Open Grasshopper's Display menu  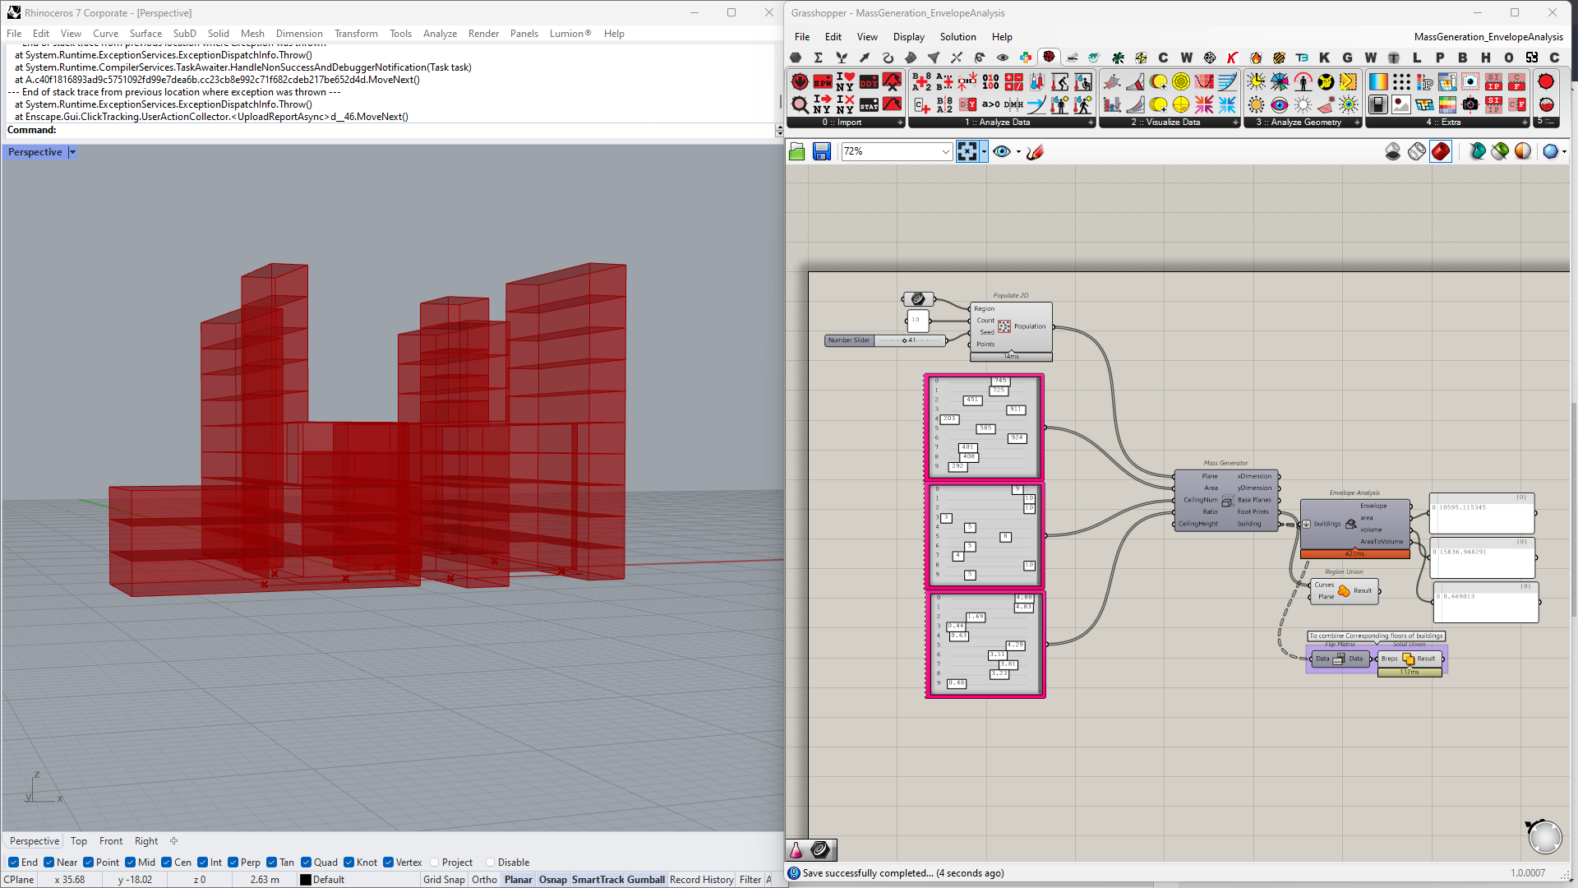click(908, 37)
